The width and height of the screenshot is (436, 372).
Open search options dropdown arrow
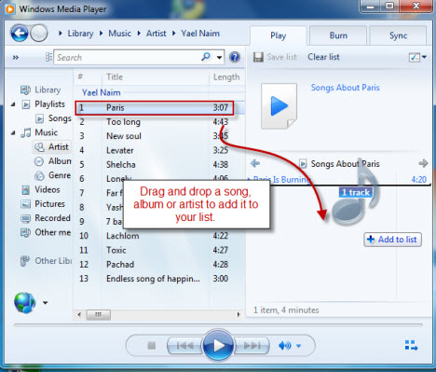[219, 57]
